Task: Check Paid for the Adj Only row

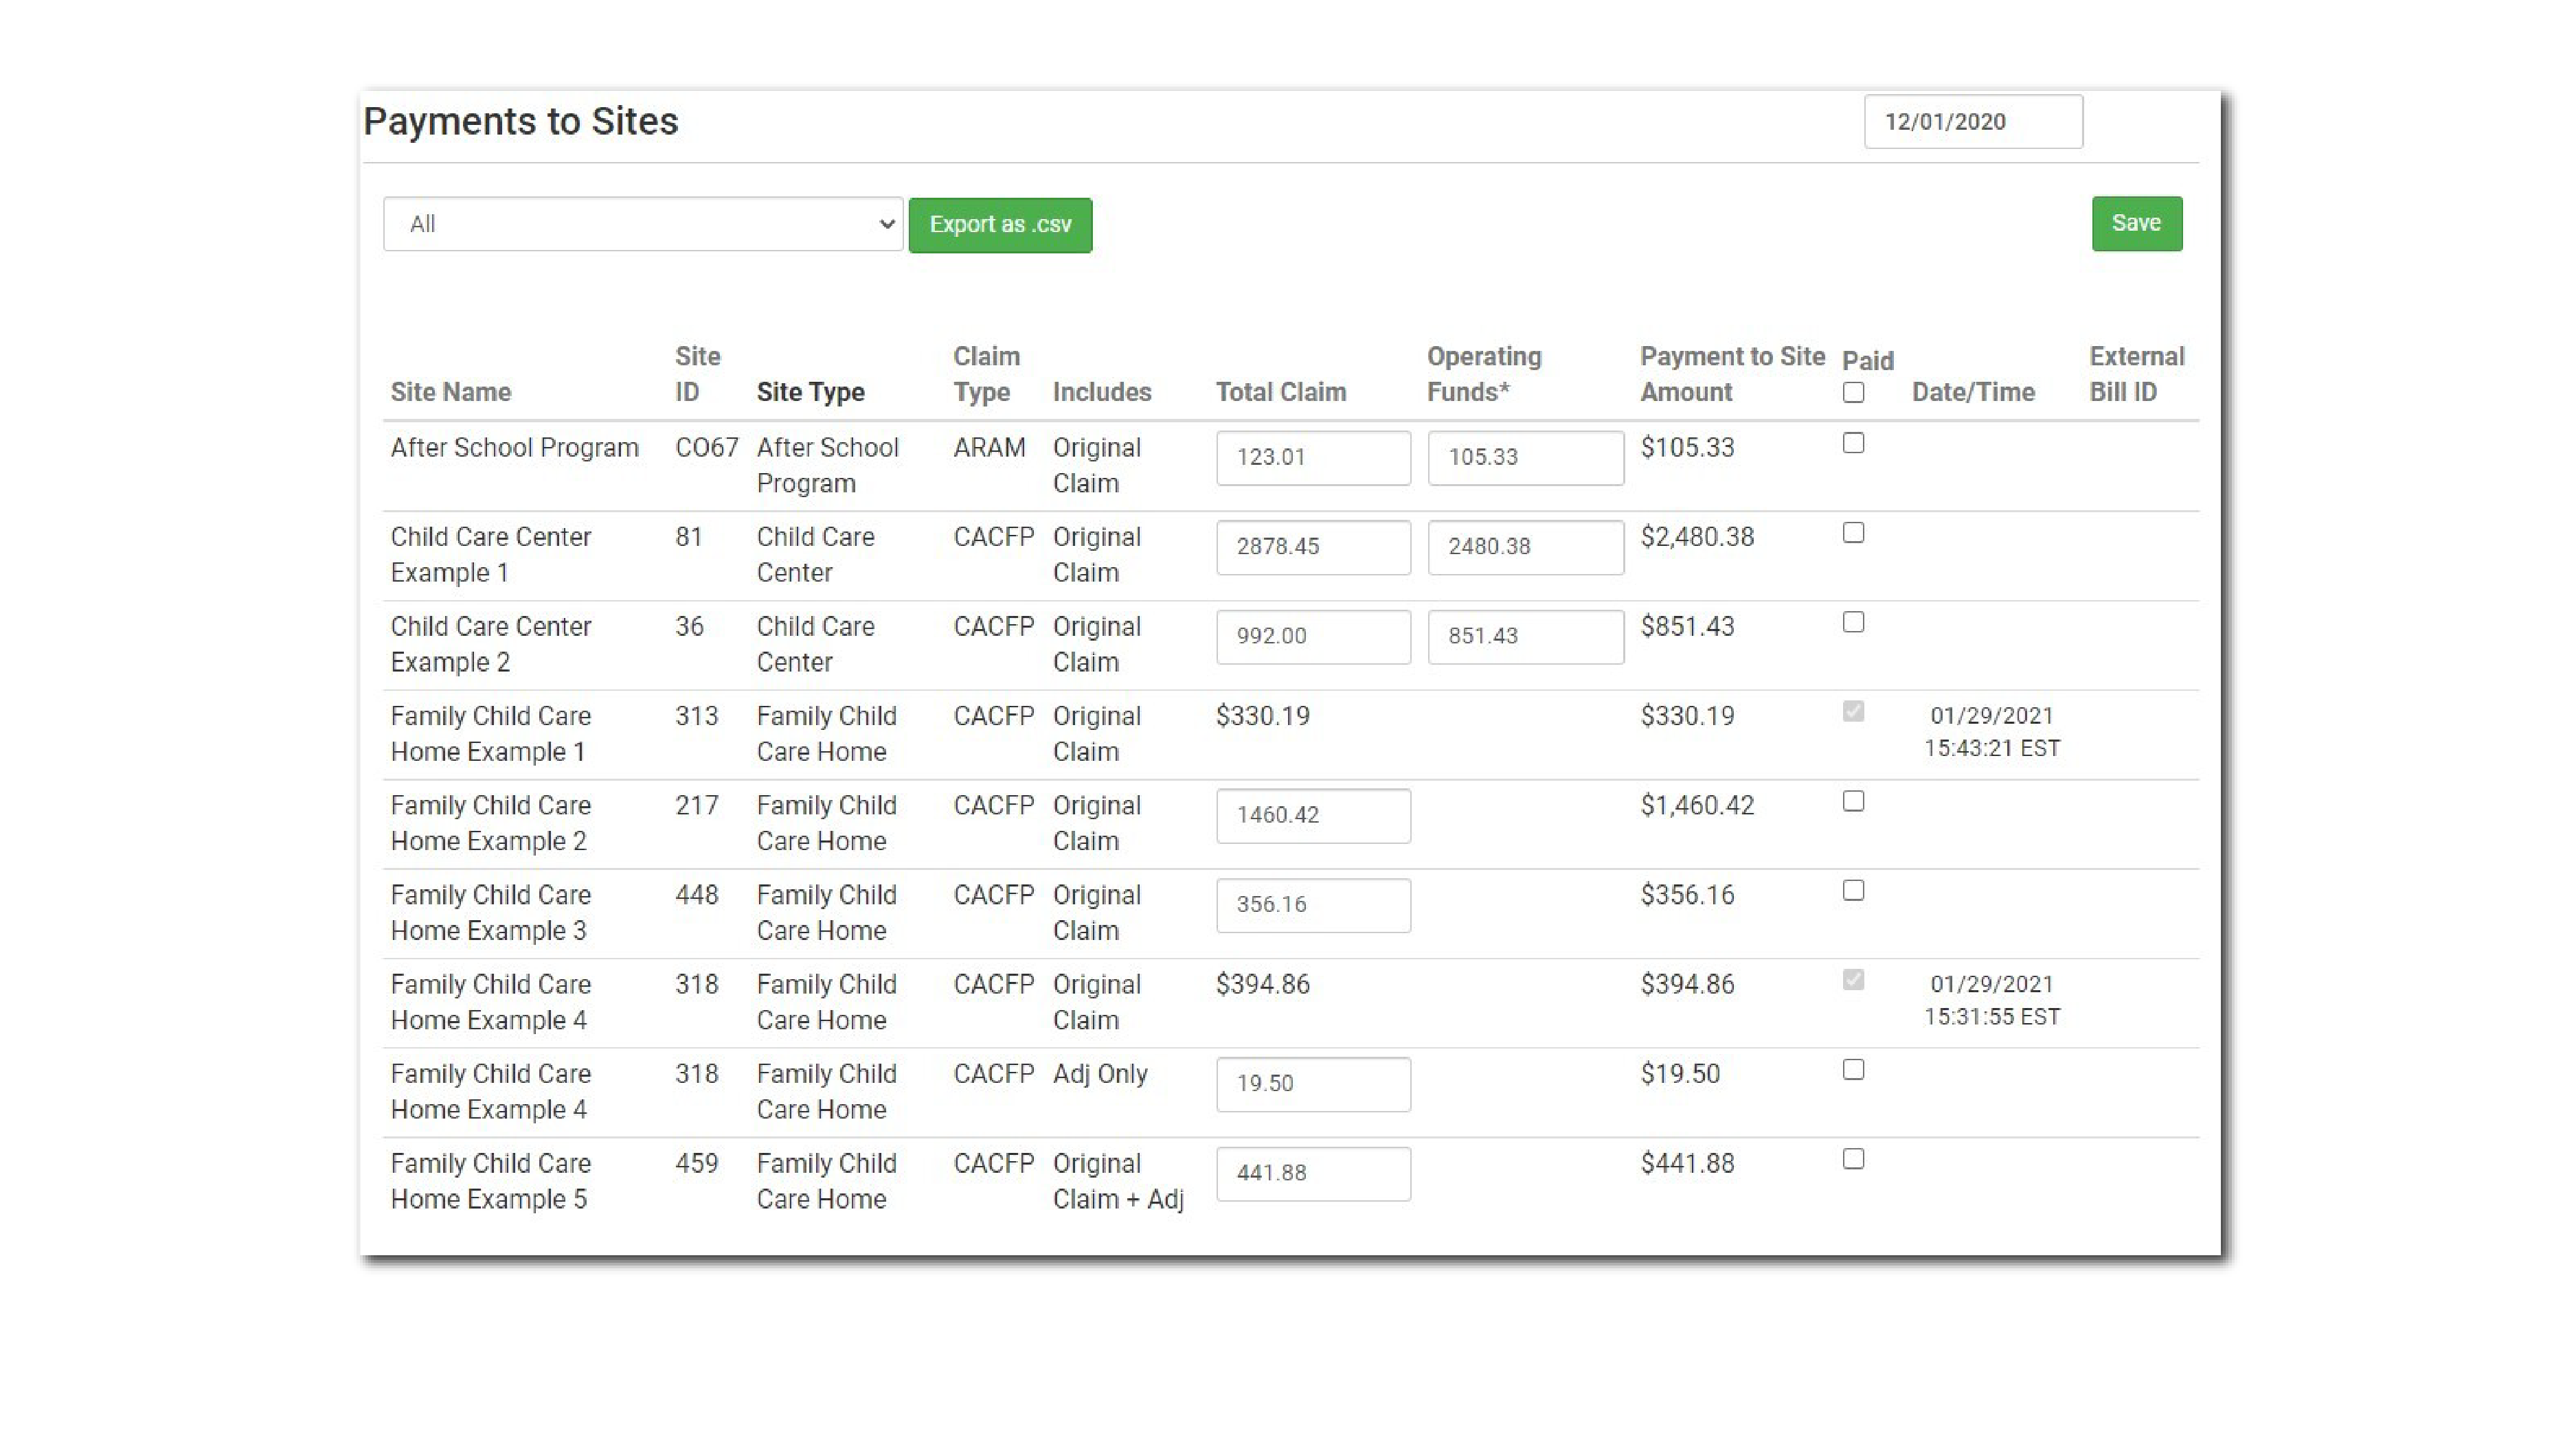Action: [x=1853, y=1069]
